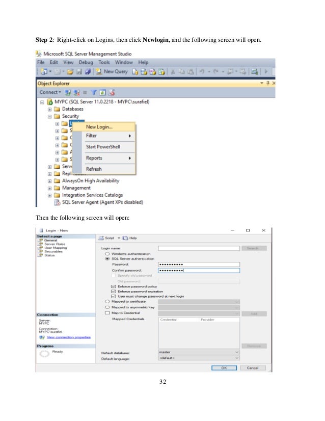Click the Cut scissors icon
The width and height of the screenshot is (325, 421).
pyautogui.click(x=173, y=72)
